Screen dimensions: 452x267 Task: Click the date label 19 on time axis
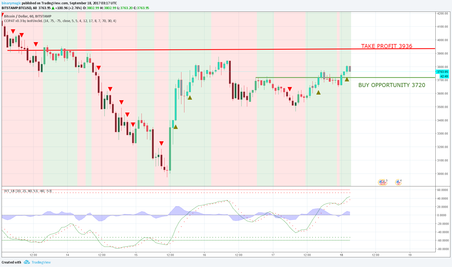(410, 255)
